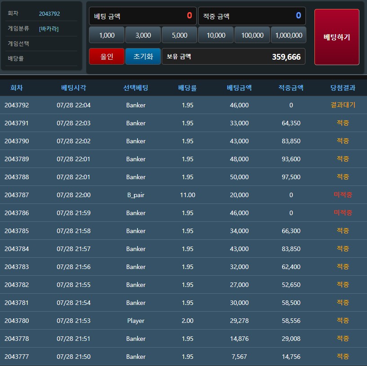Click the 회차 column header
Image resolution: width=367 pixels, height=366 pixels.
(16, 88)
